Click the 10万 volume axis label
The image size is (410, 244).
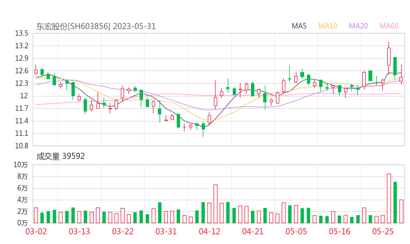click(x=20, y=165)
